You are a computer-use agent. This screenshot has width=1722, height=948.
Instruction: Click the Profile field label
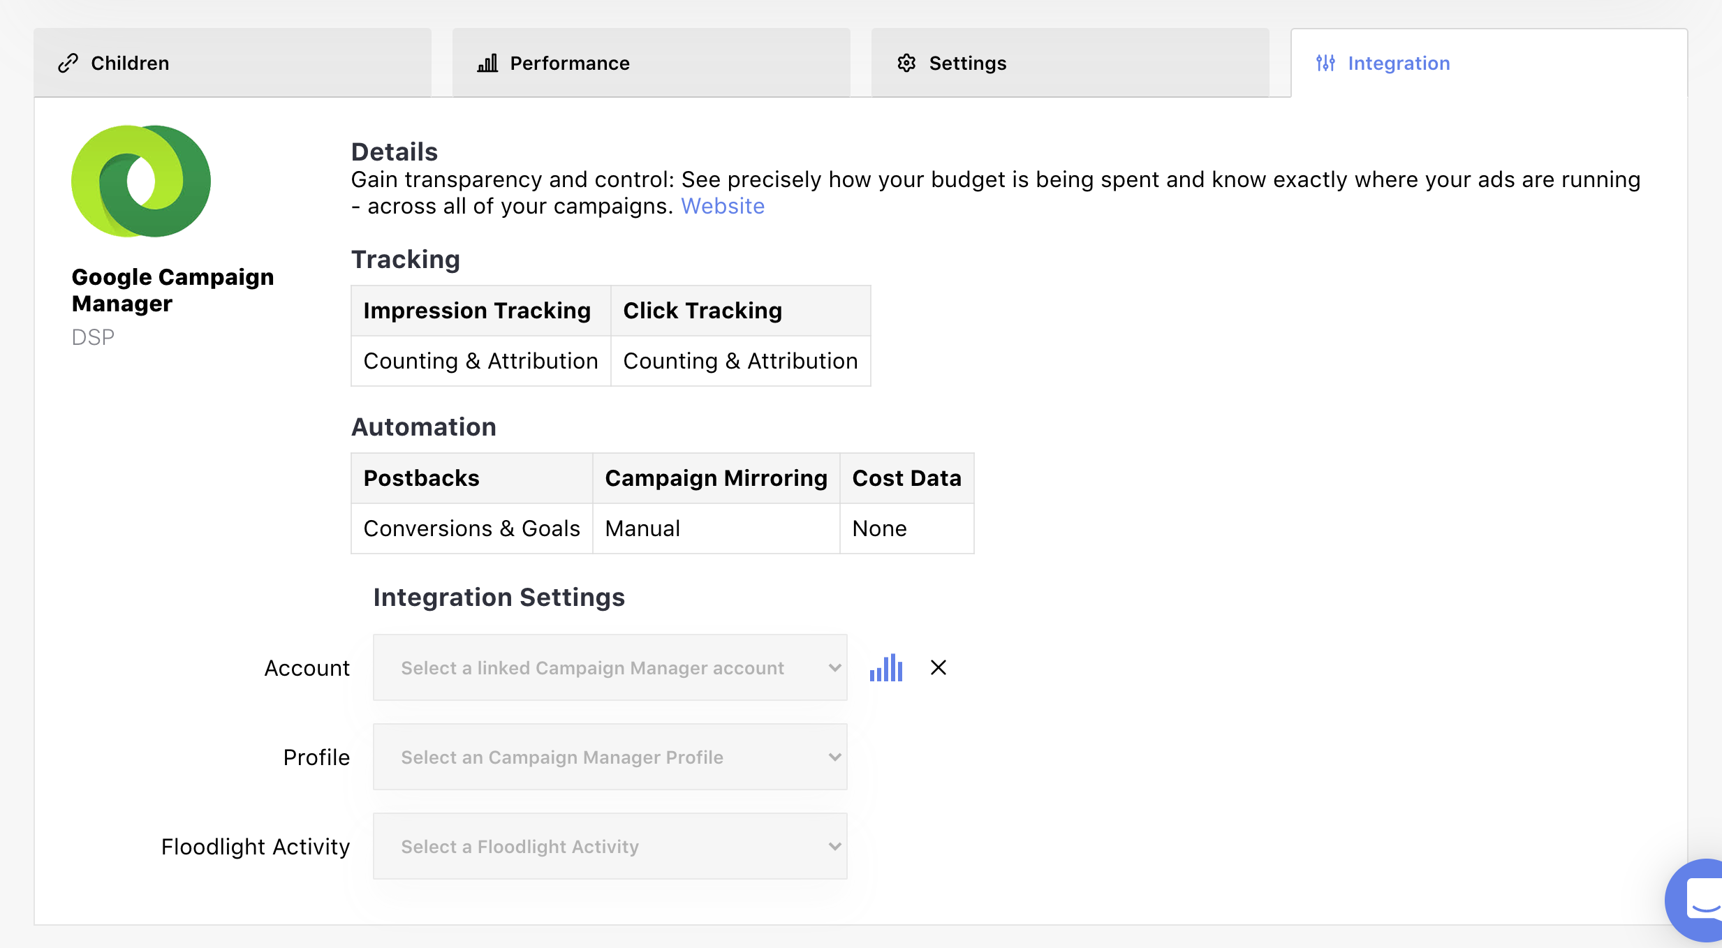(x=316, y=757)
